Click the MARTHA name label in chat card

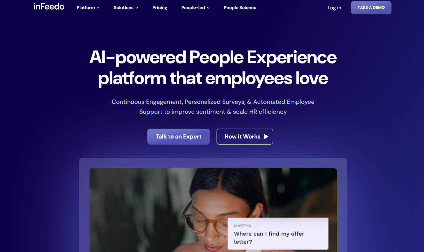(242, 226)
